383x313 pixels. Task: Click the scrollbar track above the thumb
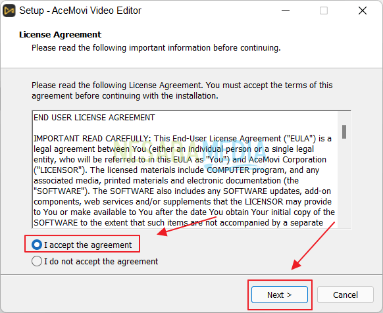(344, 118)
